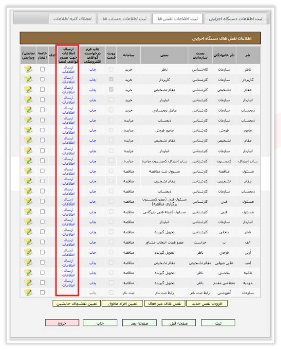Toggle رویت قیمت checkbox in کارپرداز row
The image size is (281, 350).
pyautogui.click(x=111, y=79)
